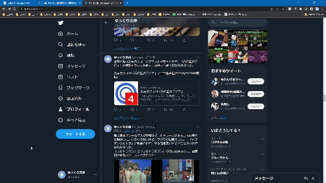Reply to the tweet with the cropped photo
Viewport: 326px width, 183px height.
[x=116, y=40]
